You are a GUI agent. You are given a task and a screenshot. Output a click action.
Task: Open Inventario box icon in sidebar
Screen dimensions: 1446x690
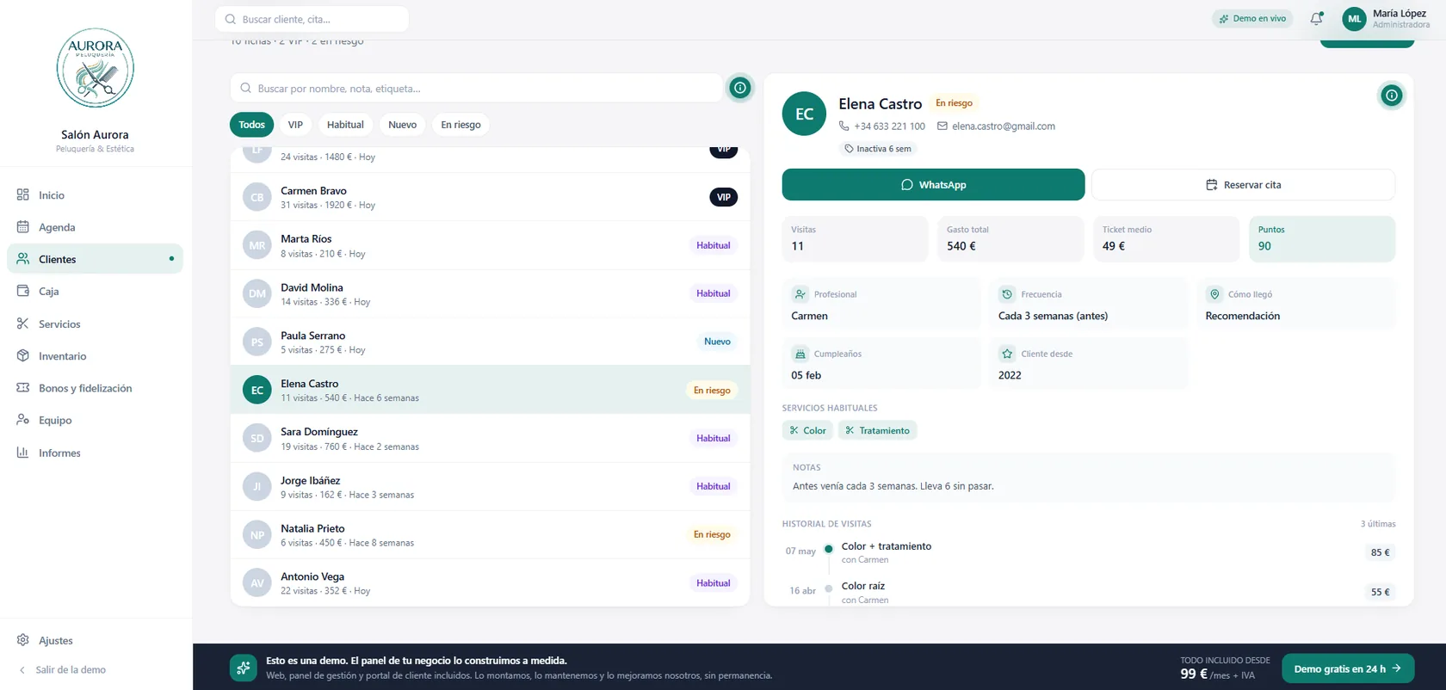23,355
